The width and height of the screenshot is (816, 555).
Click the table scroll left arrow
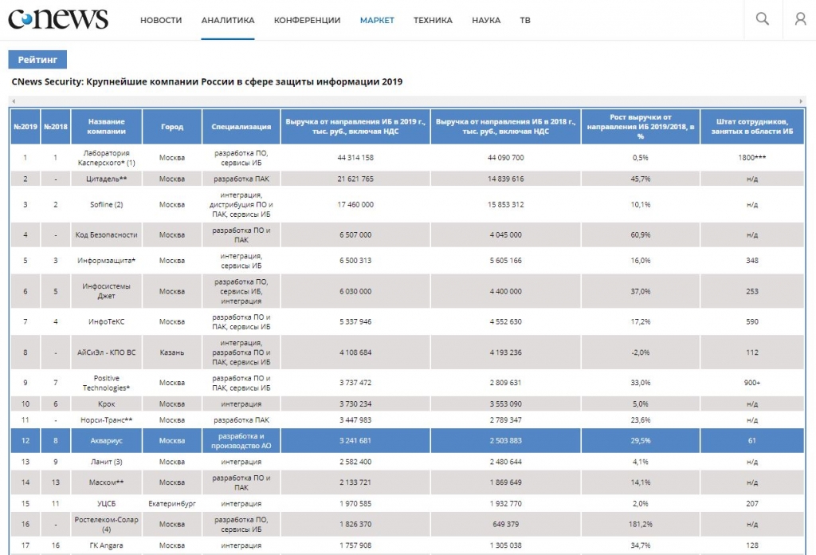[x=14, y=101]
